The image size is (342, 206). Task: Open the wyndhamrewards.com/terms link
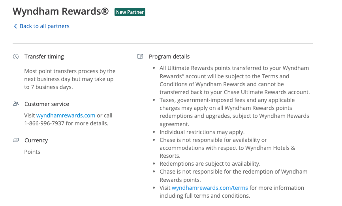click(210, 188)
